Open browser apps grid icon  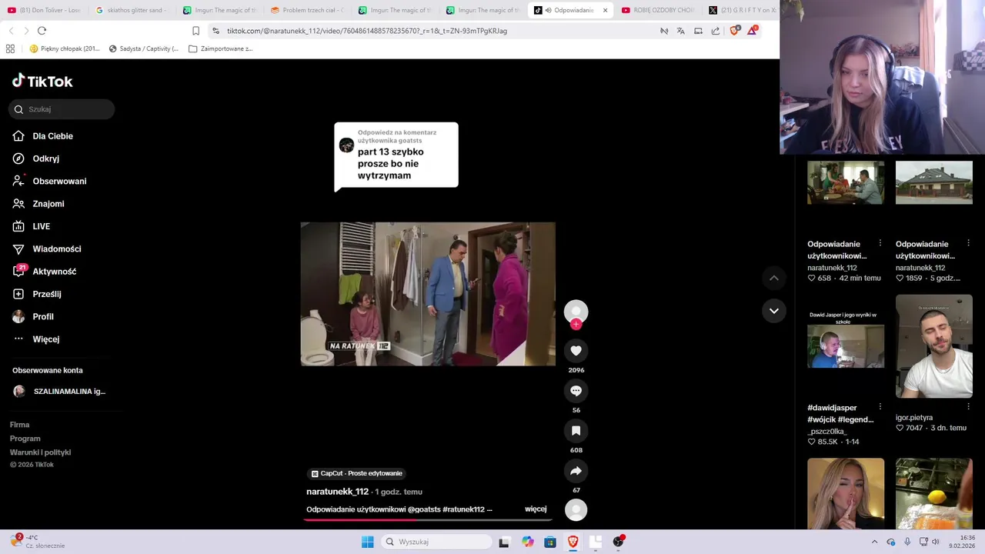(10, 48)
